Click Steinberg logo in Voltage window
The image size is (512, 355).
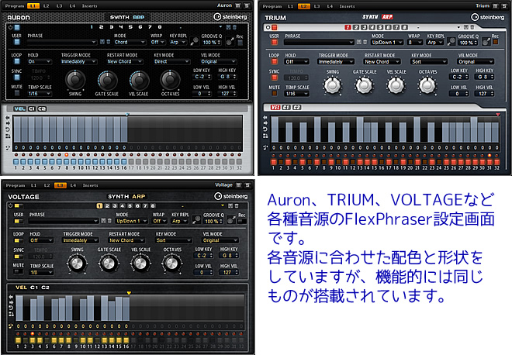coord(231,196)
